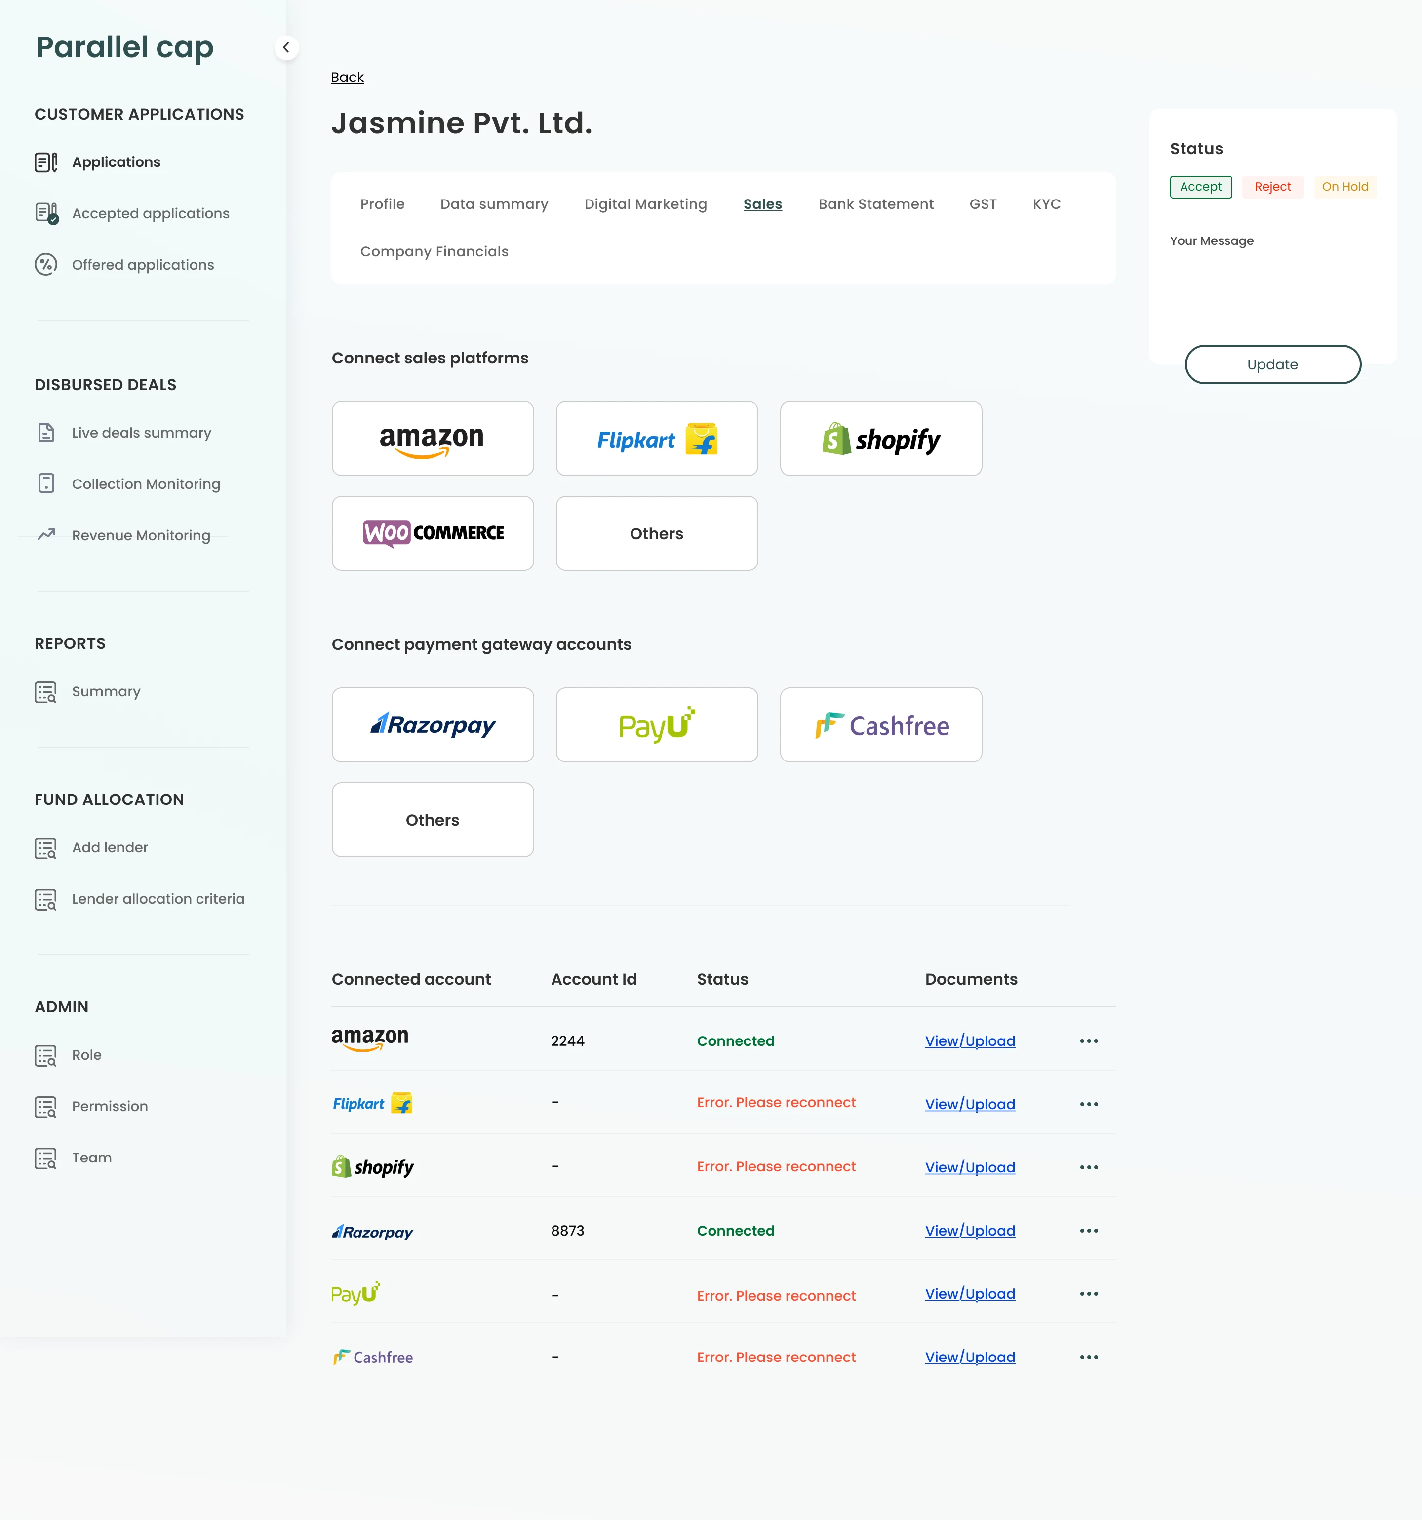Open View/Upload for the Flipkart account
This screenshot has height=1520, width=1422.
coord(970,1104)
